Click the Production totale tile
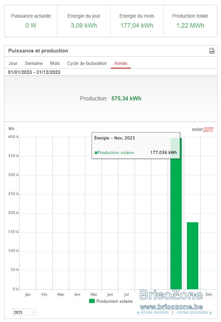 [190, 21]
